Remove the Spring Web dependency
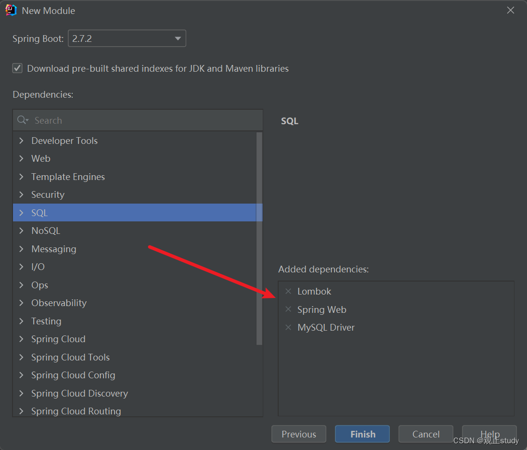The image size is (527, 450). 288,309
